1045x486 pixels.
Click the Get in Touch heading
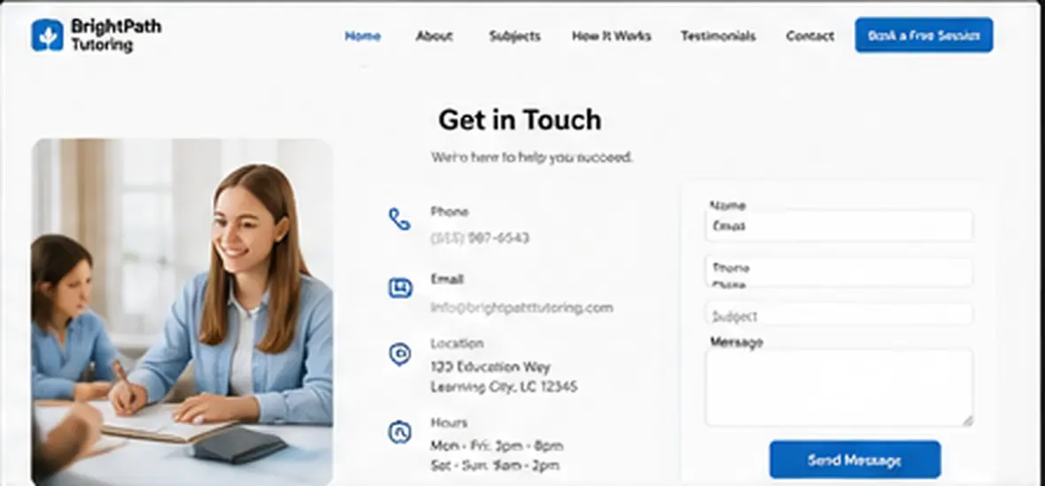(520, 120)
